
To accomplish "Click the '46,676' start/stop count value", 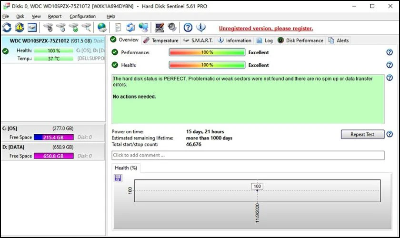I will click(194, 144).
